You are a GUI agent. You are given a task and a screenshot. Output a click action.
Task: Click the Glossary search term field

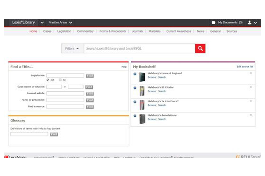[29, 134]
